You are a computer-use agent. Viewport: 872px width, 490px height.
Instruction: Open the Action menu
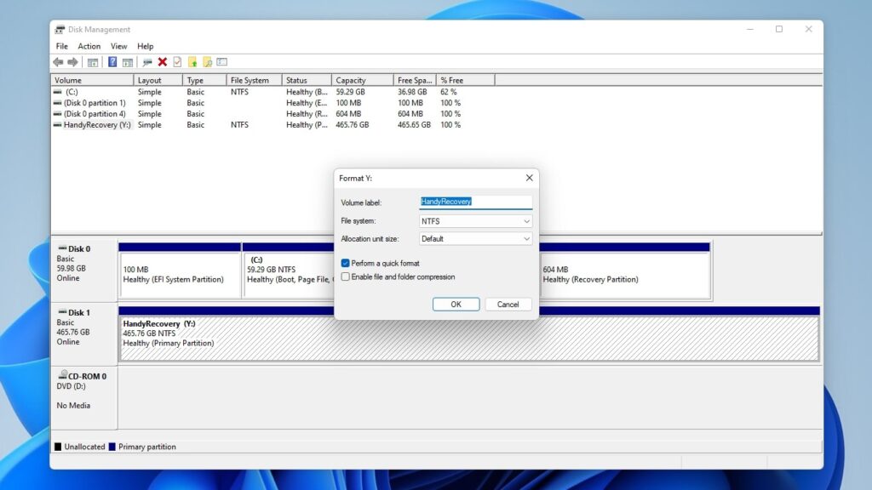pos(89,46)
